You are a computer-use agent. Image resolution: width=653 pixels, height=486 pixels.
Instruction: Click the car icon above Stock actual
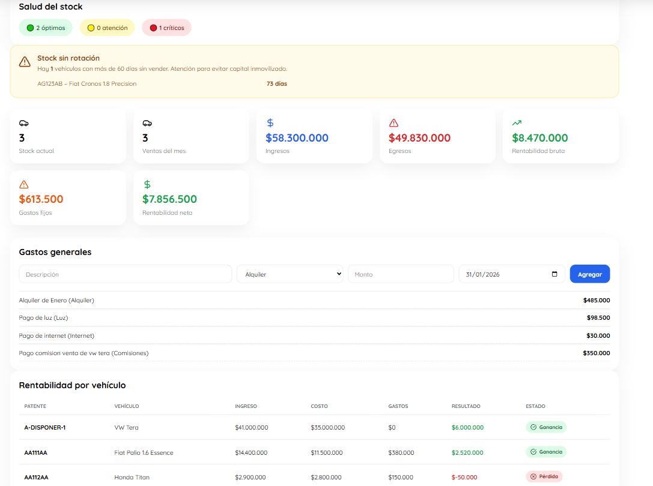(x=23, y=122)
